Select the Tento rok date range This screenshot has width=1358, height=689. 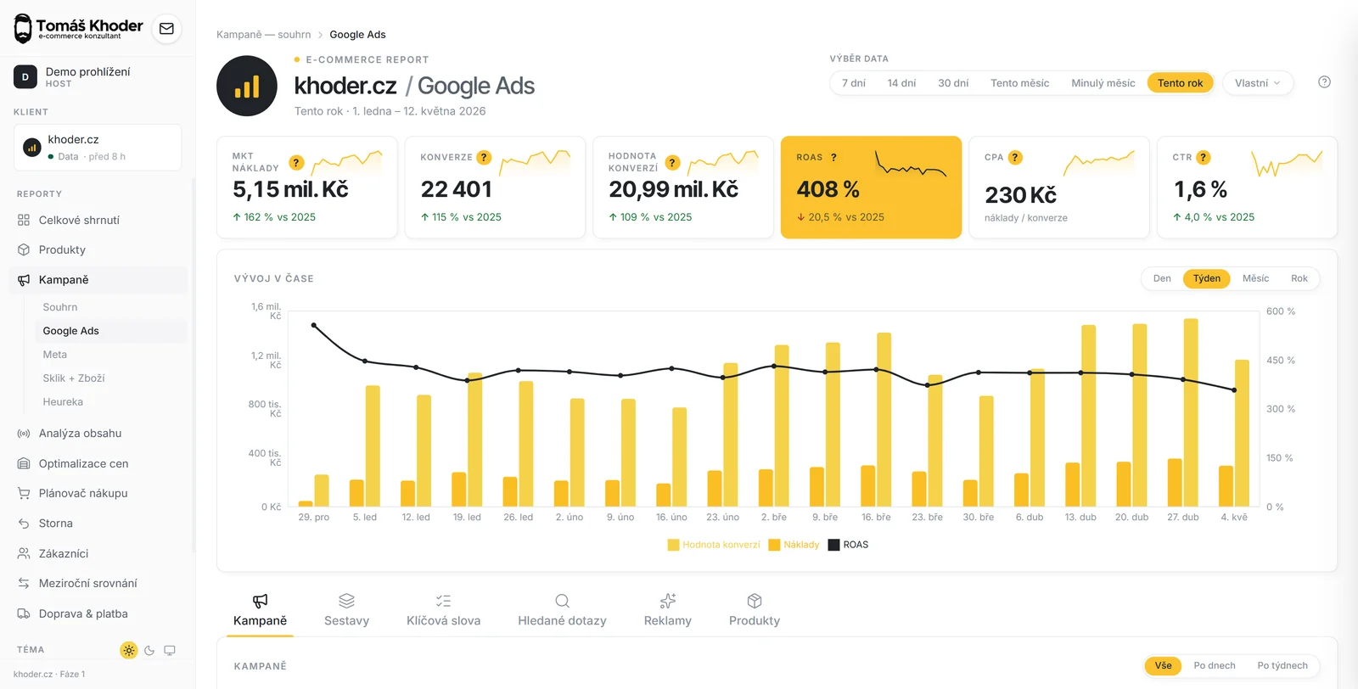click(1180, 83)
